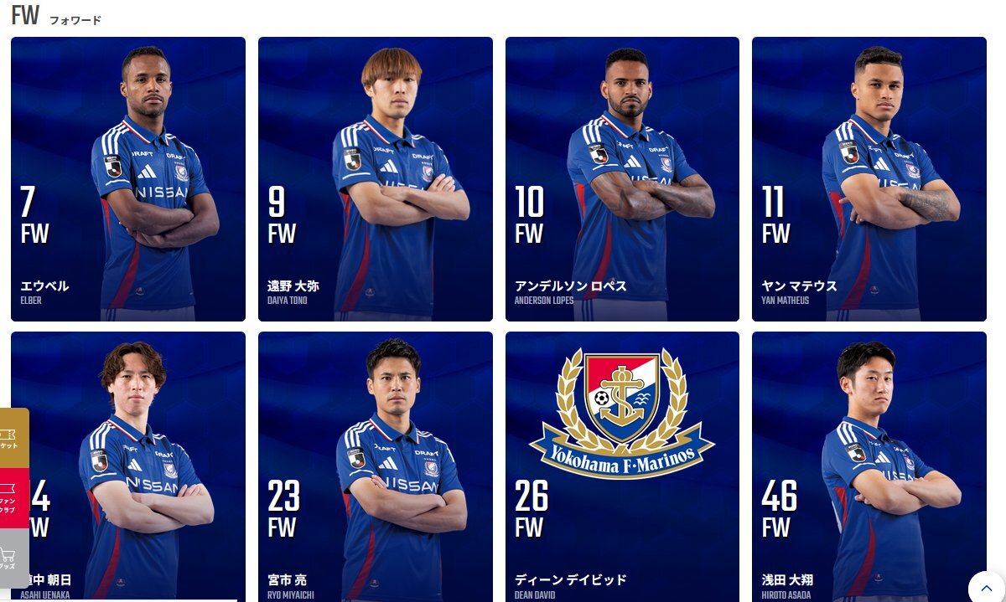Open Asahi Uenaka's player card

[x=128, y=466]
